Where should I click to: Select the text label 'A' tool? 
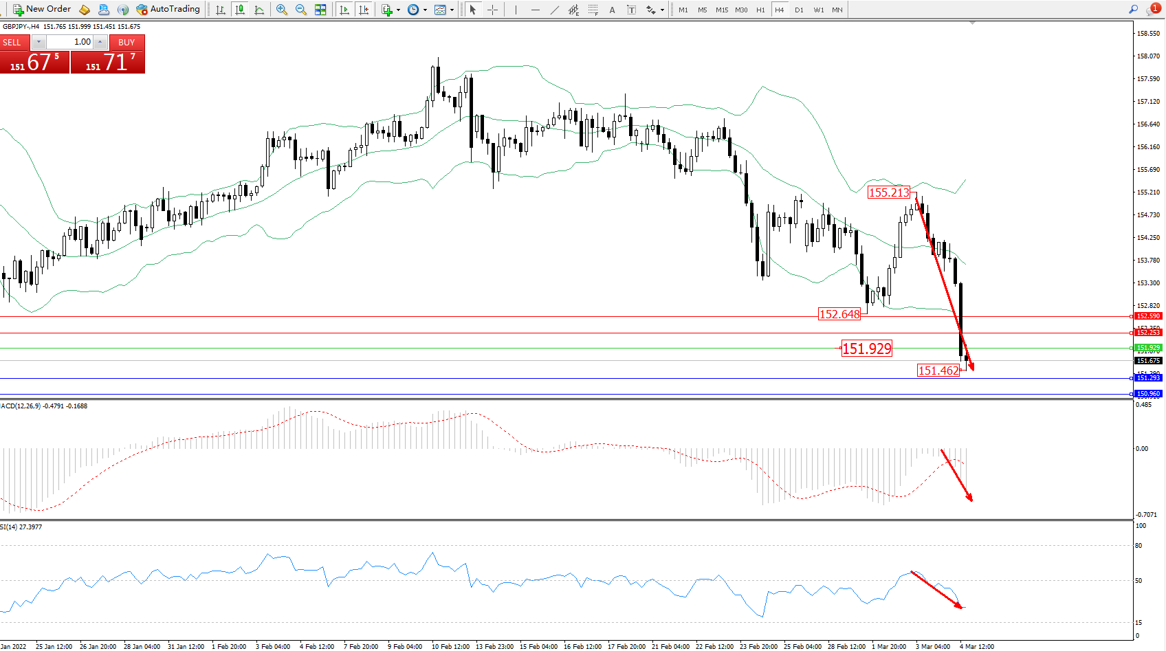coord(612,10)
